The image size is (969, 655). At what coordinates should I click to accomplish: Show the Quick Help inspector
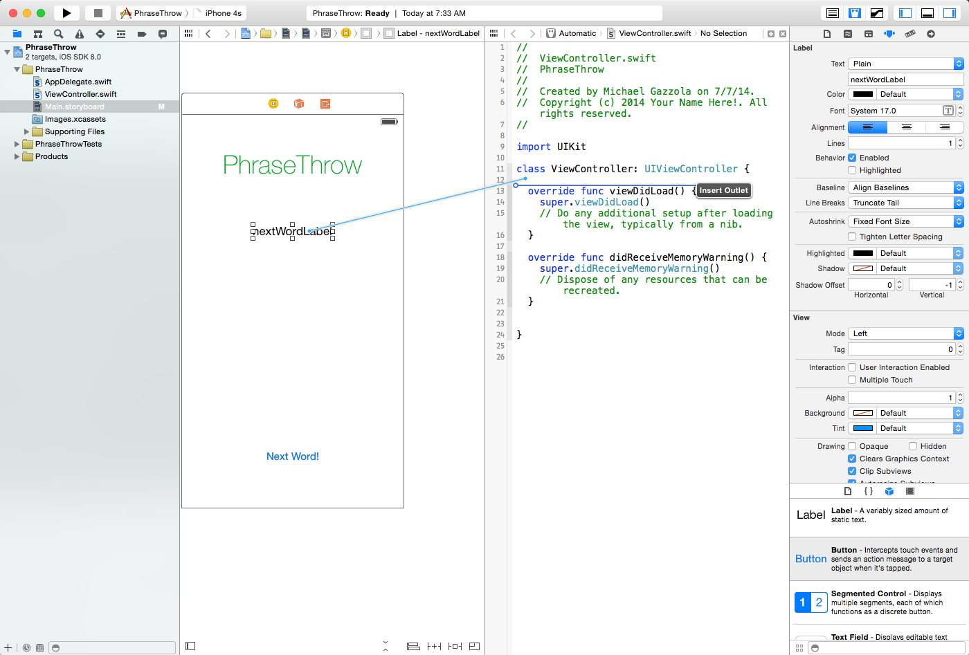(x=848, y=34)
